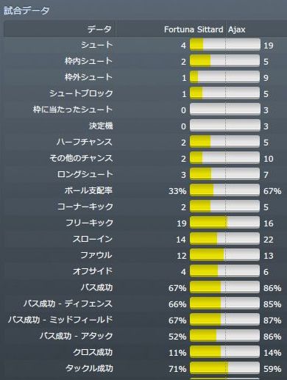Image resolution: width=287 pixels, height=380 pixels.
Task: Select the スローイン row label
Action: (x=93, y=239)
